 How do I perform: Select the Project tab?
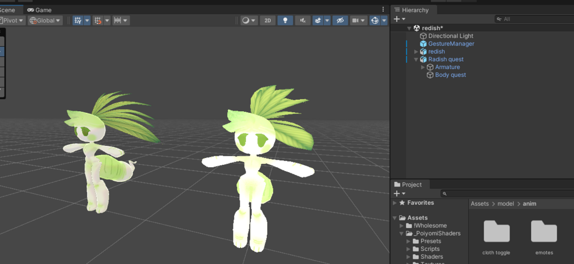408,185
